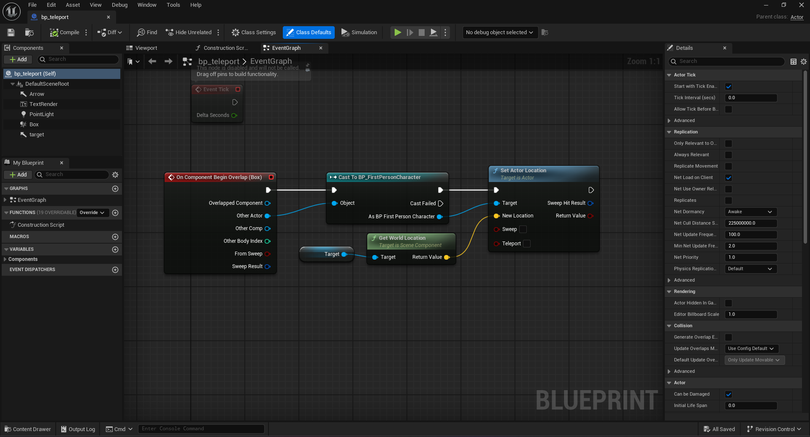Click the Stop simulation square icon

tap(421, 33)
